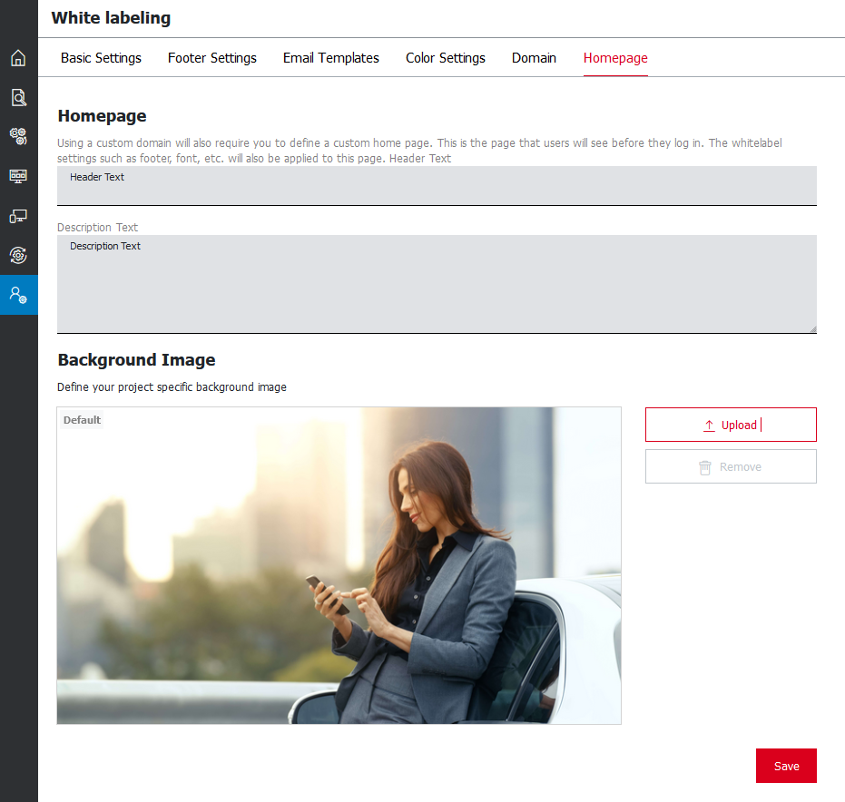Image resolution: width=845 pixels, height=802 pixels.
Task: Click the trash icon on Remove button
Action: click(x=705, y=467)
